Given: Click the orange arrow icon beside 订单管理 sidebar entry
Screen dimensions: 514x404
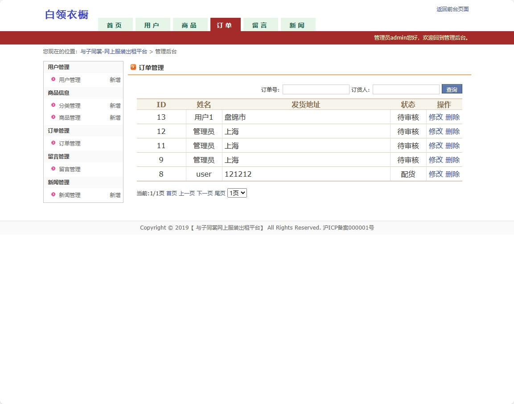Looking at the screenshot, I should pos(53,143).
